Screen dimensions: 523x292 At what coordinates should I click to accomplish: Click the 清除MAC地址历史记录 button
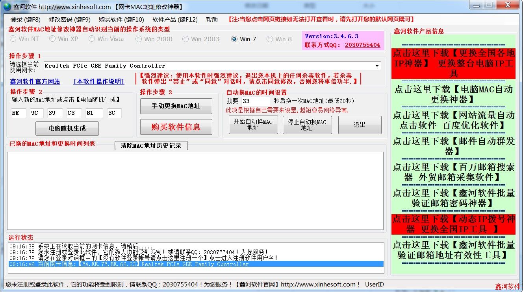coord(151,145)
